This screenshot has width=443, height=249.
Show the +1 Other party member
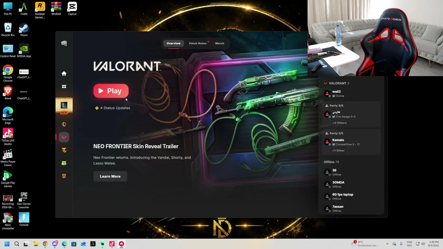(338, 150)
